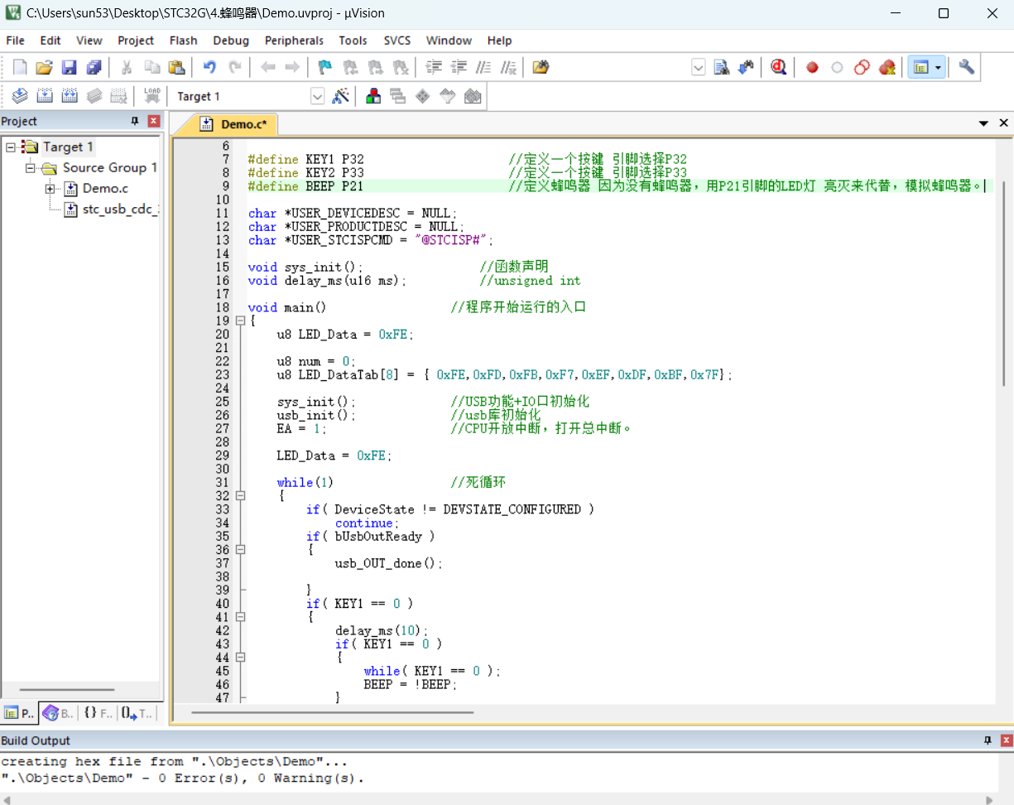
Task: Open Options for Target magic wand
Action: [341, 97]
